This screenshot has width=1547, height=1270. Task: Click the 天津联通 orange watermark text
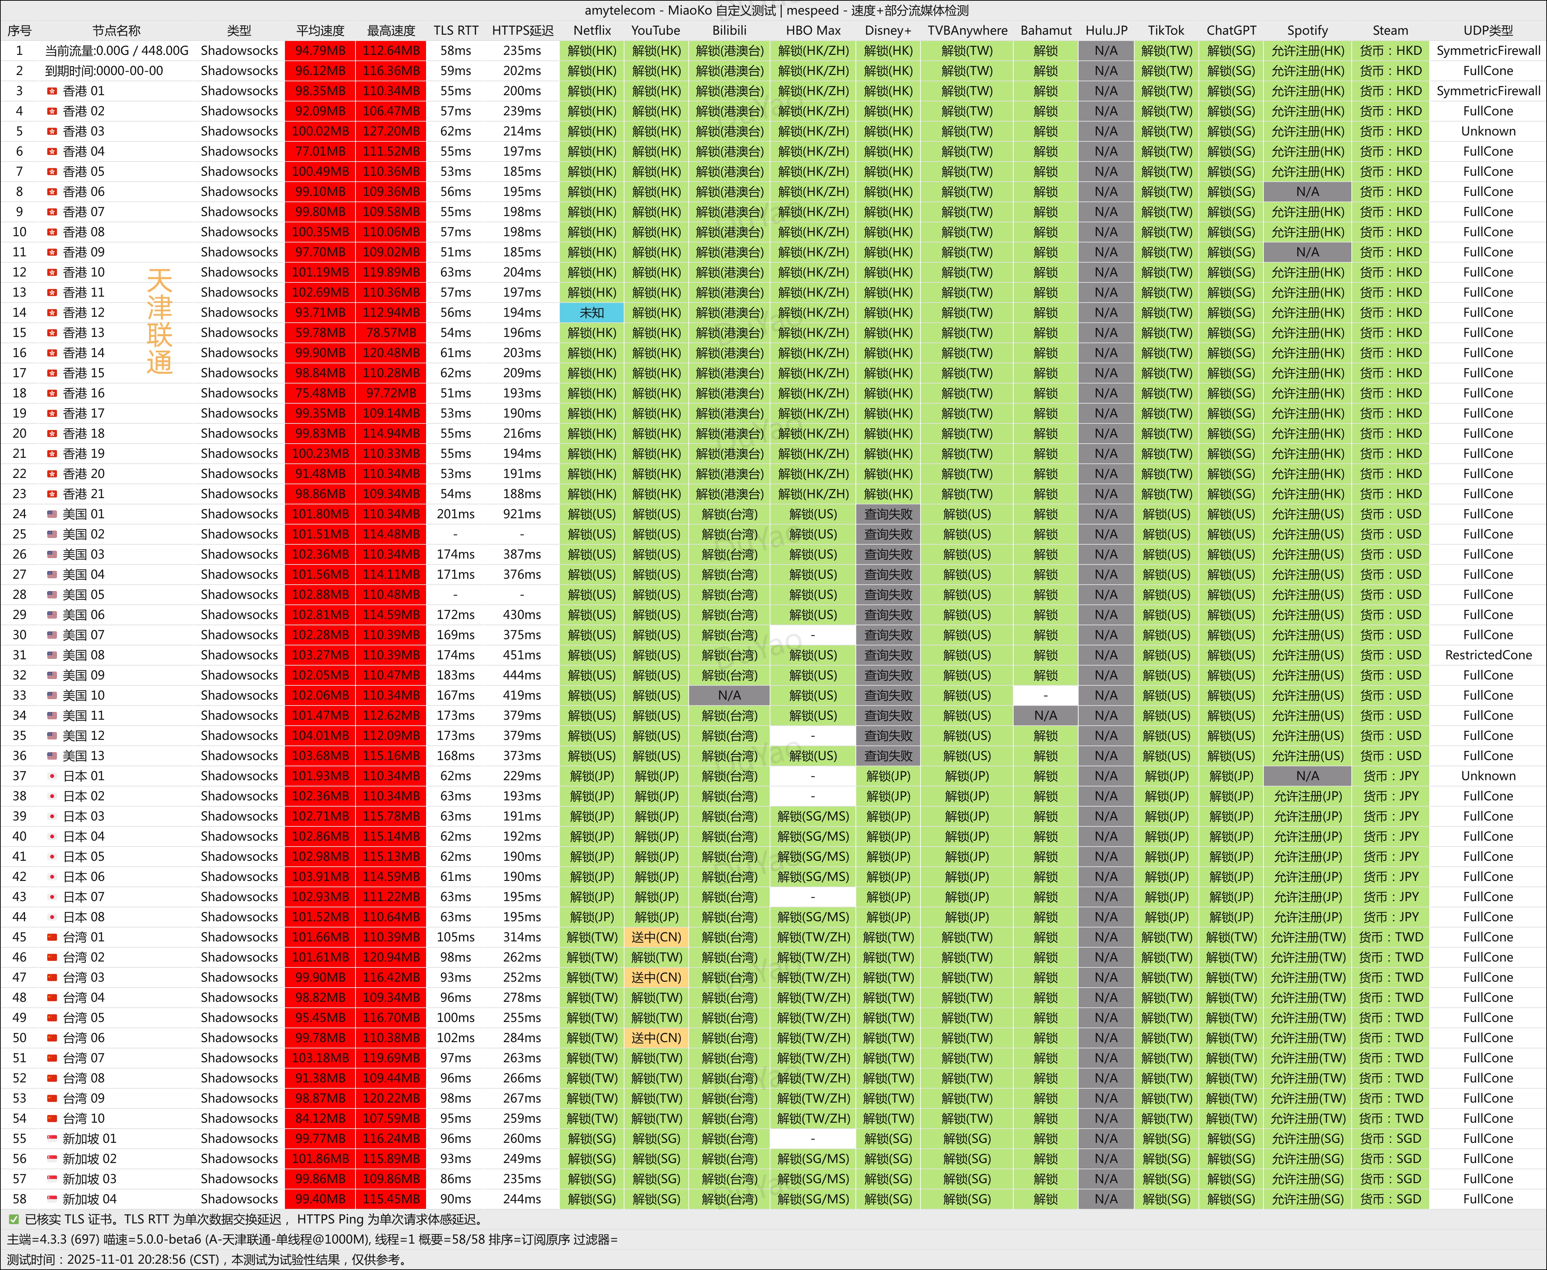point(159,322)
